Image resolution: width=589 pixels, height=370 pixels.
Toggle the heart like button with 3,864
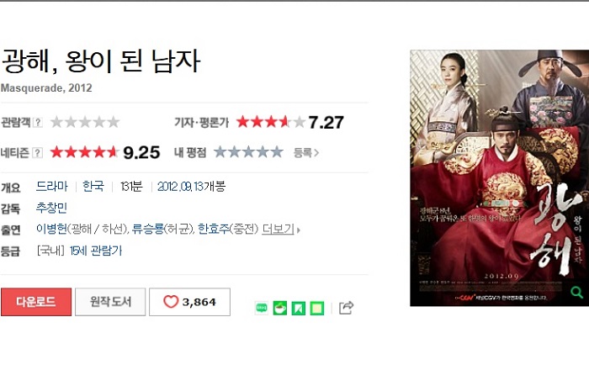[x=189, y=302]
